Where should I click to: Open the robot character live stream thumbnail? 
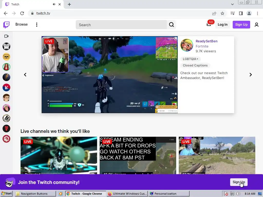(59, 155)
